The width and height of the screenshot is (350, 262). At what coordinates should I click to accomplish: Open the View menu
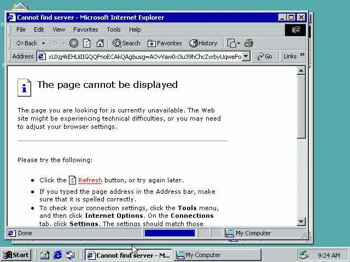click(59, 29)
